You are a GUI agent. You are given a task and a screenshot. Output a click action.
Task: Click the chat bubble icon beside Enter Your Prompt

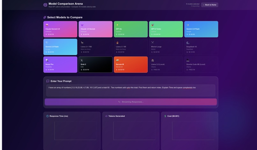click(x=48, y=81)
